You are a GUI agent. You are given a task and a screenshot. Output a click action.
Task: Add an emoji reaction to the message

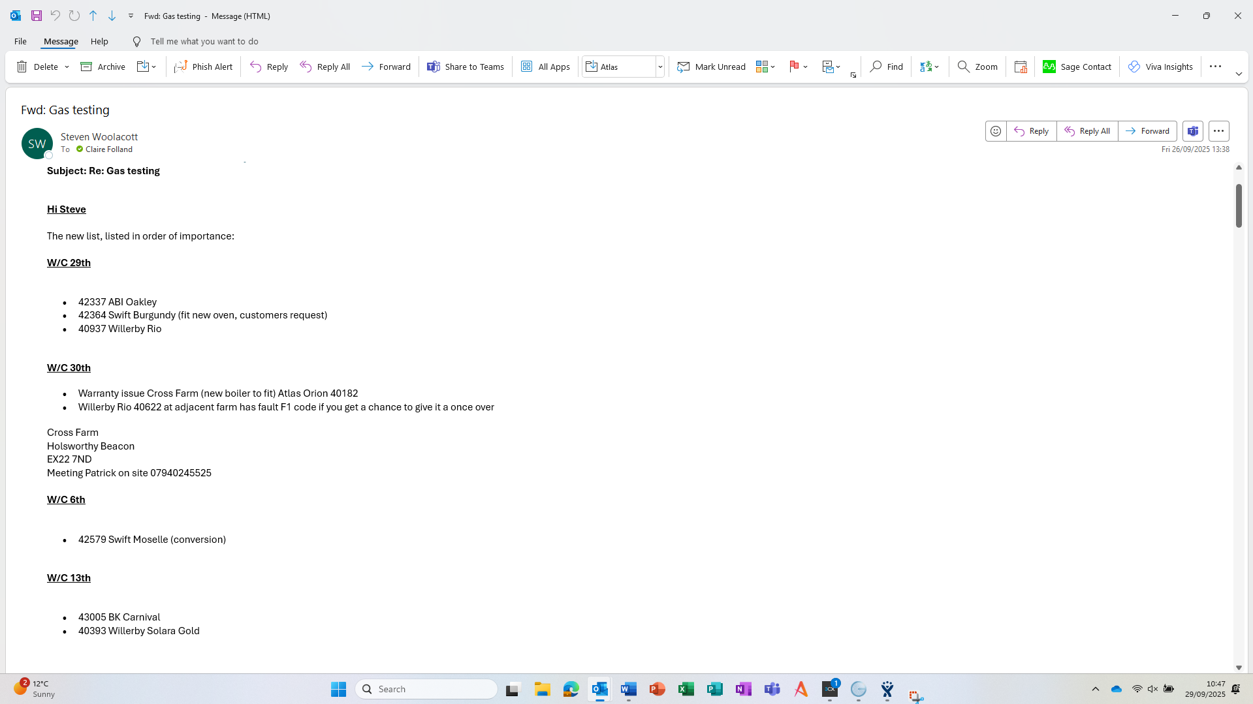(x=996, y=131)
